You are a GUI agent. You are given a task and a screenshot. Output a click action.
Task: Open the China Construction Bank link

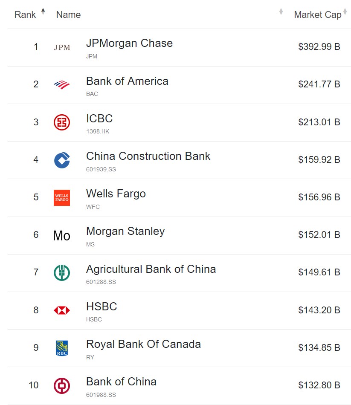[148, 156]
